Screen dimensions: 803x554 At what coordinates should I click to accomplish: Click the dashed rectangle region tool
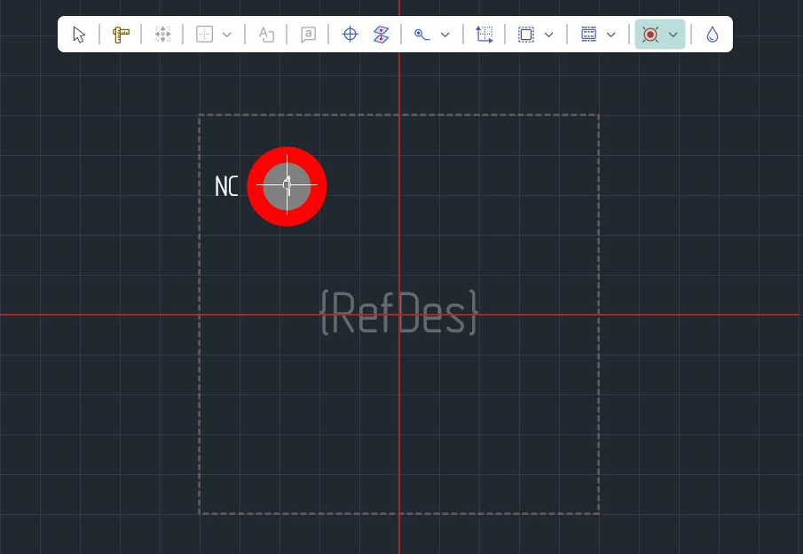pyautogui.click(x=526, y=35)
